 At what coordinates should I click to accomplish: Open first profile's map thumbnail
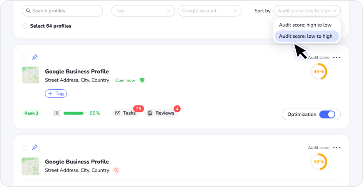point(30,75)
